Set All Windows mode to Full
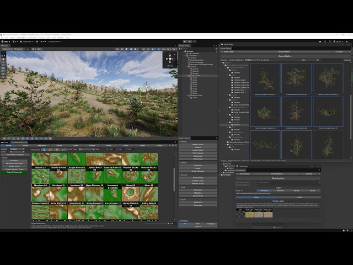 pos(185,224)
